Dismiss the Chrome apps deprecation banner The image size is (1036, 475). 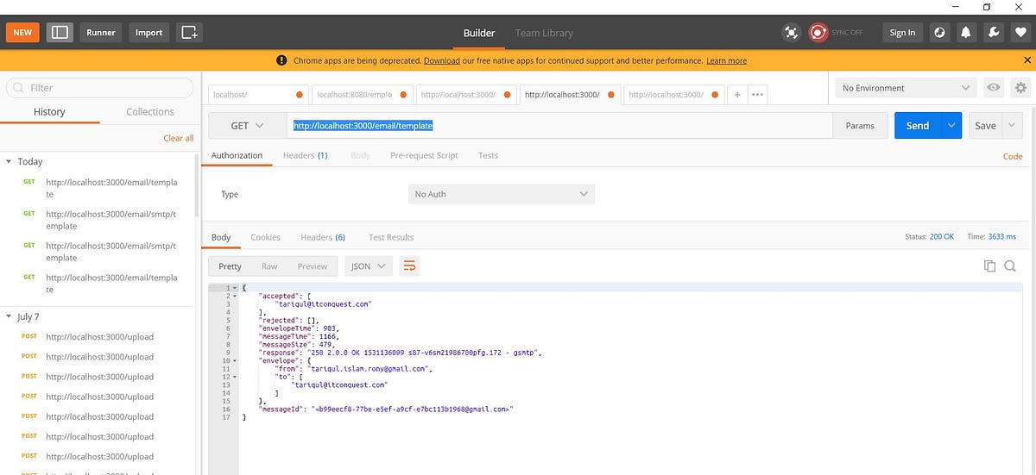tap(1027, 60)
